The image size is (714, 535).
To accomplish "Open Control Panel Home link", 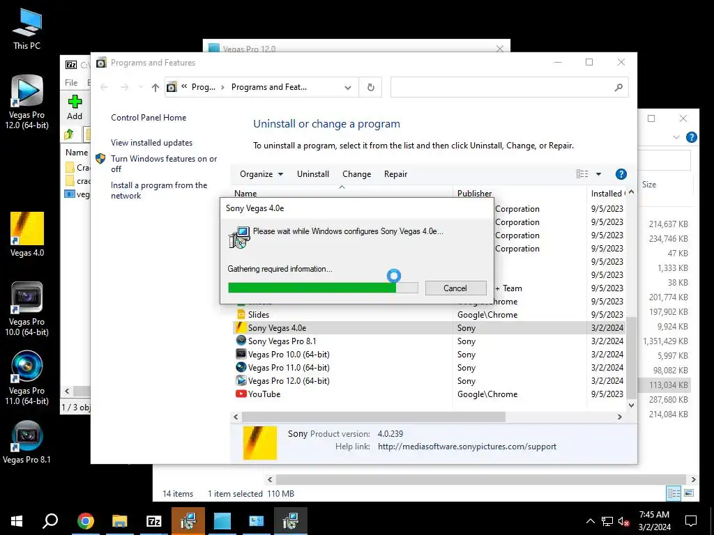I will click(x=149, y=117).
